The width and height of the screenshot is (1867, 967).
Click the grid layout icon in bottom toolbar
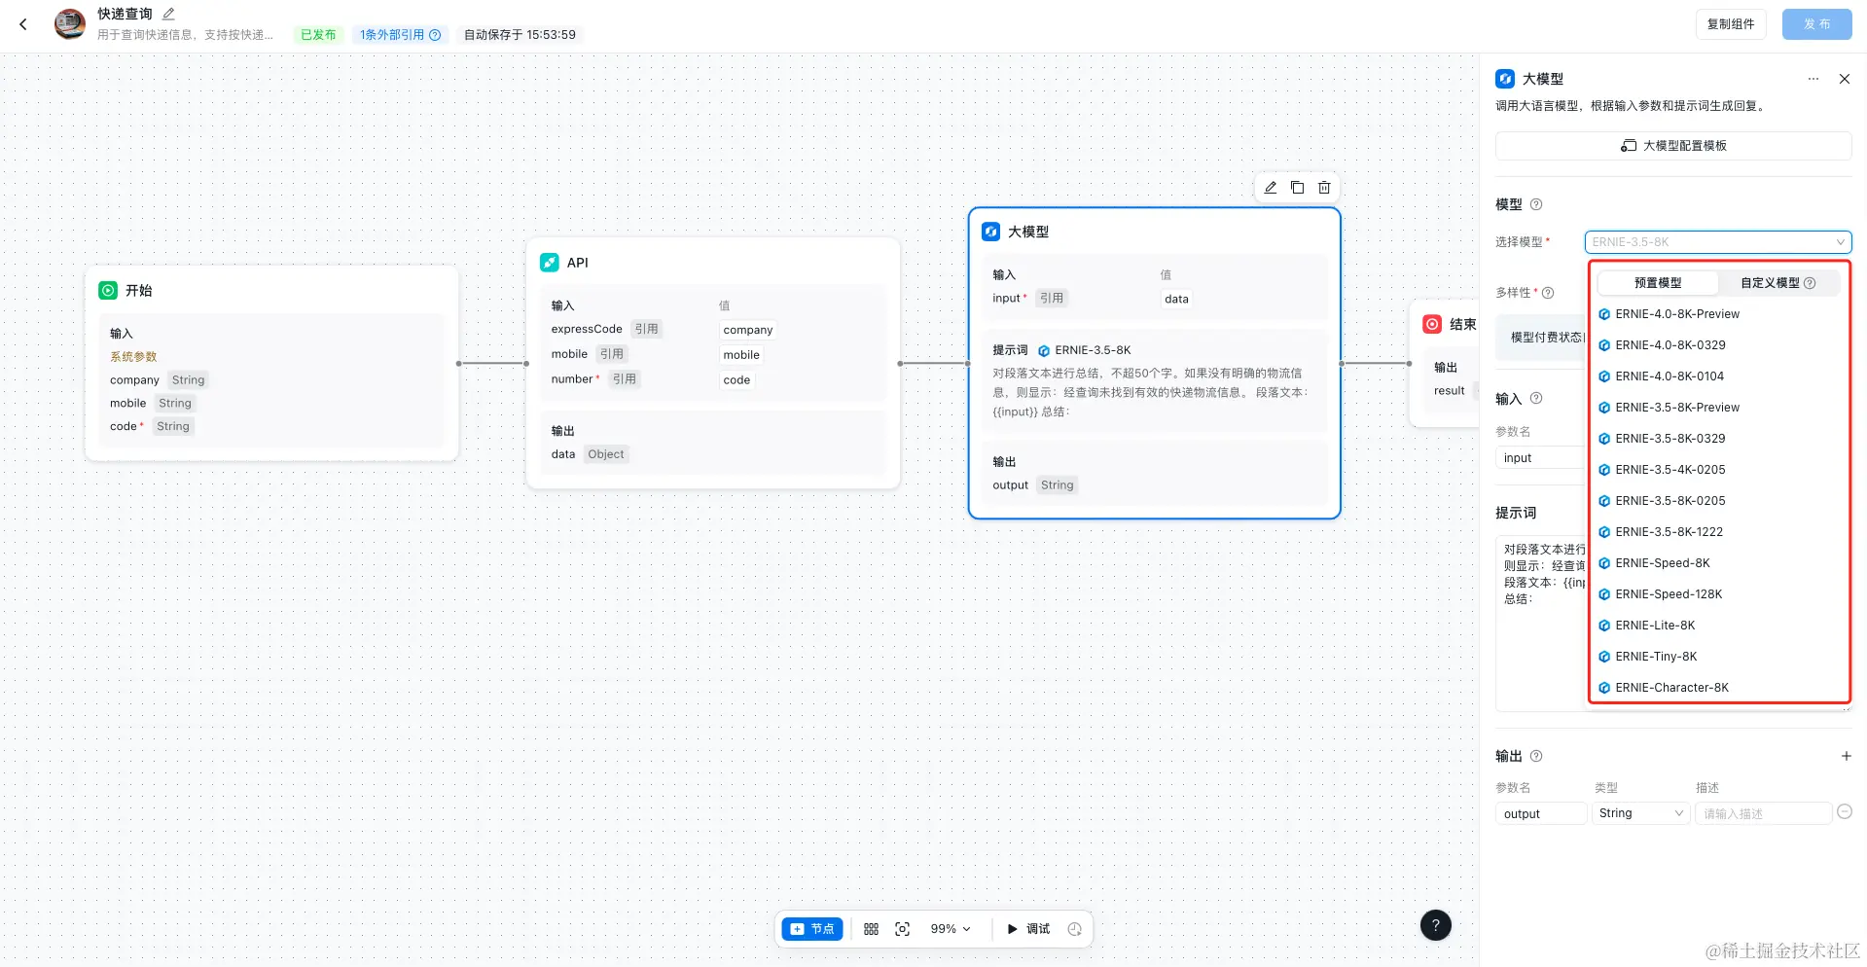click(x=871, y=929)
